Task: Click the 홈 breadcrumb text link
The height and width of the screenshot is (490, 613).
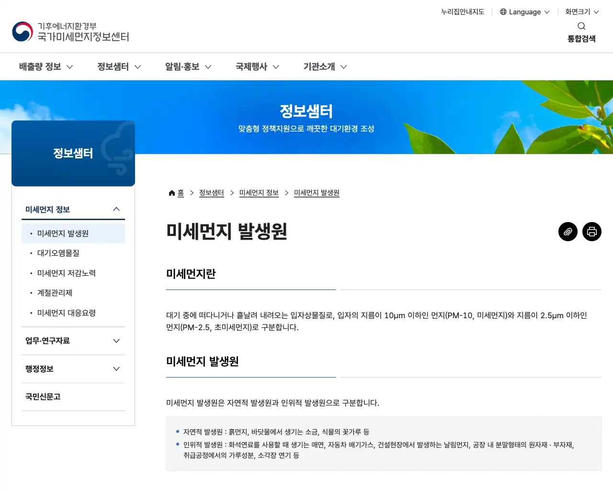Action: 181,193
